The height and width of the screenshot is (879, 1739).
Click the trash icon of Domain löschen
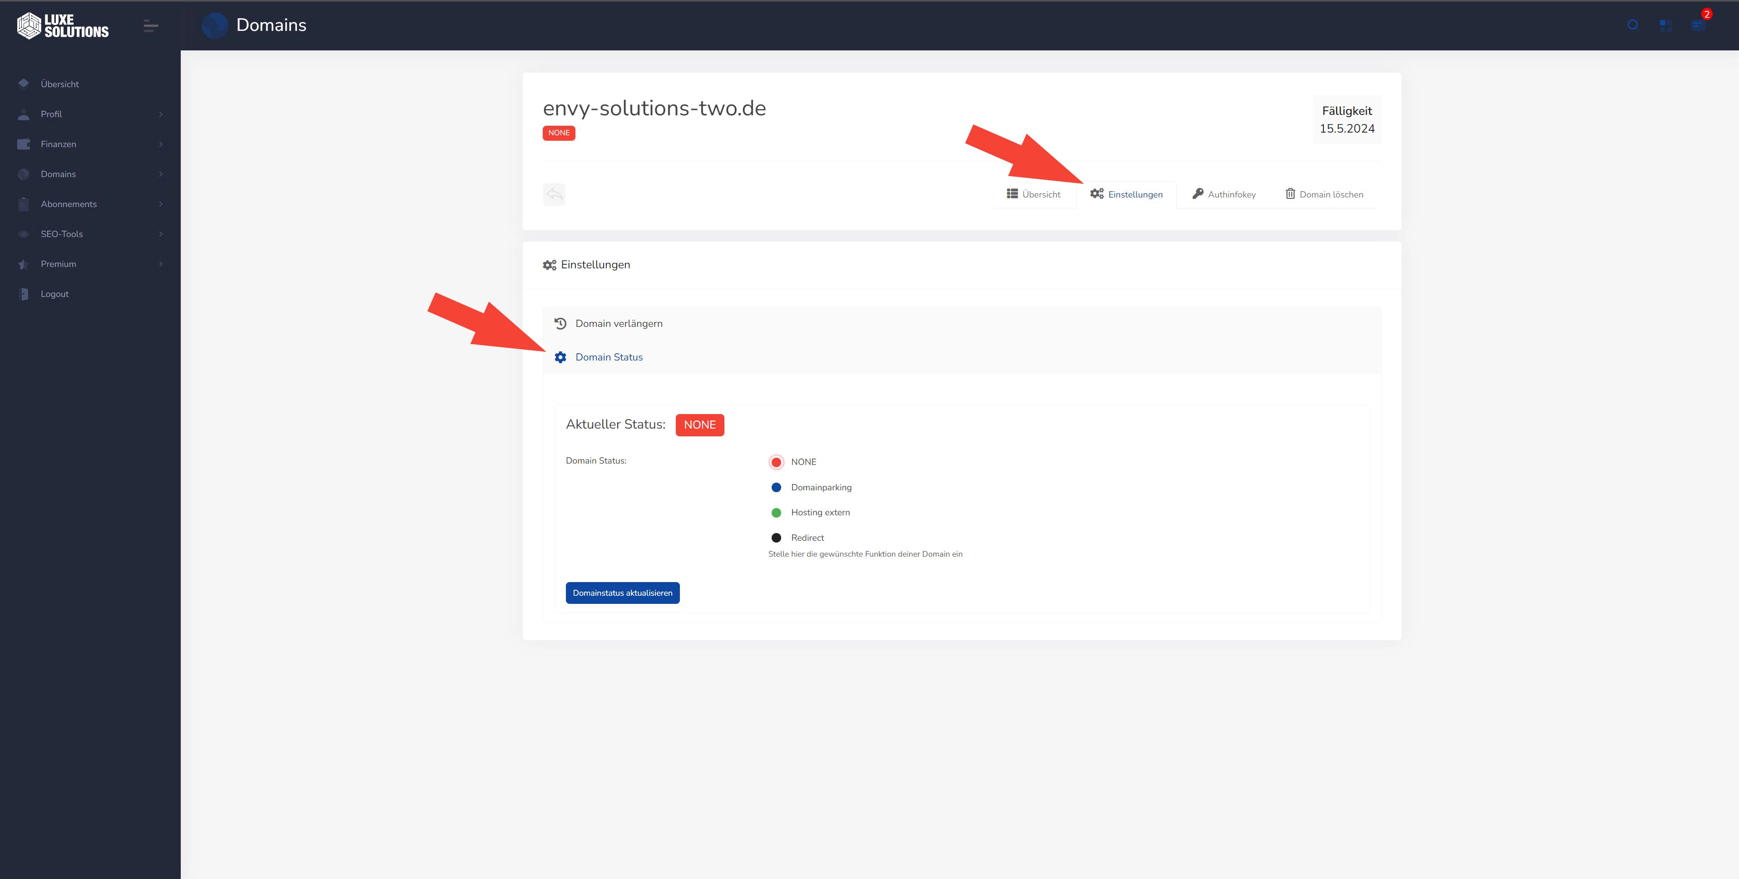click(x=1290, y=194)
